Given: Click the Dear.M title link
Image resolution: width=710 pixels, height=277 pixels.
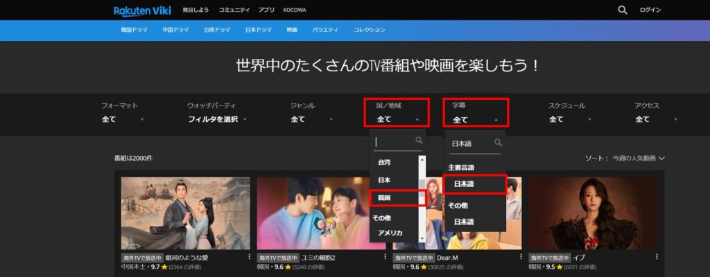Looking at the screenshot, I should [x=448, y=258].
